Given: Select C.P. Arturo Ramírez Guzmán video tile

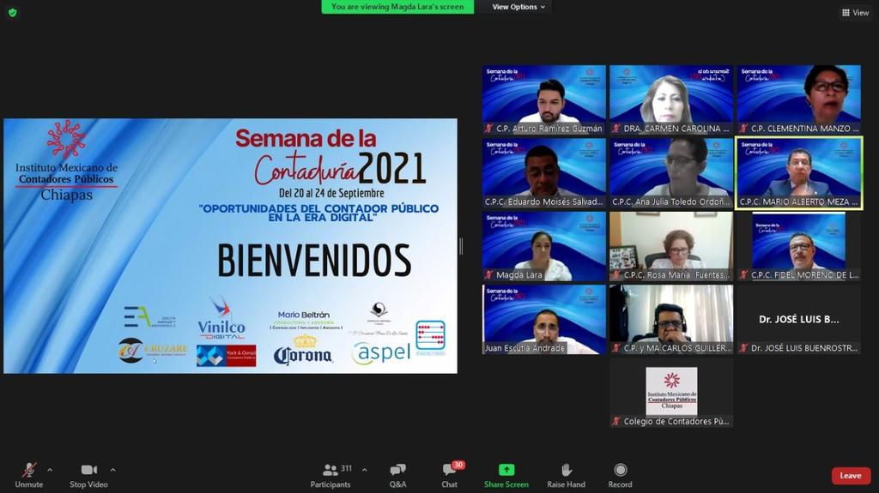Looking at the screenshot, I should 543,99.
